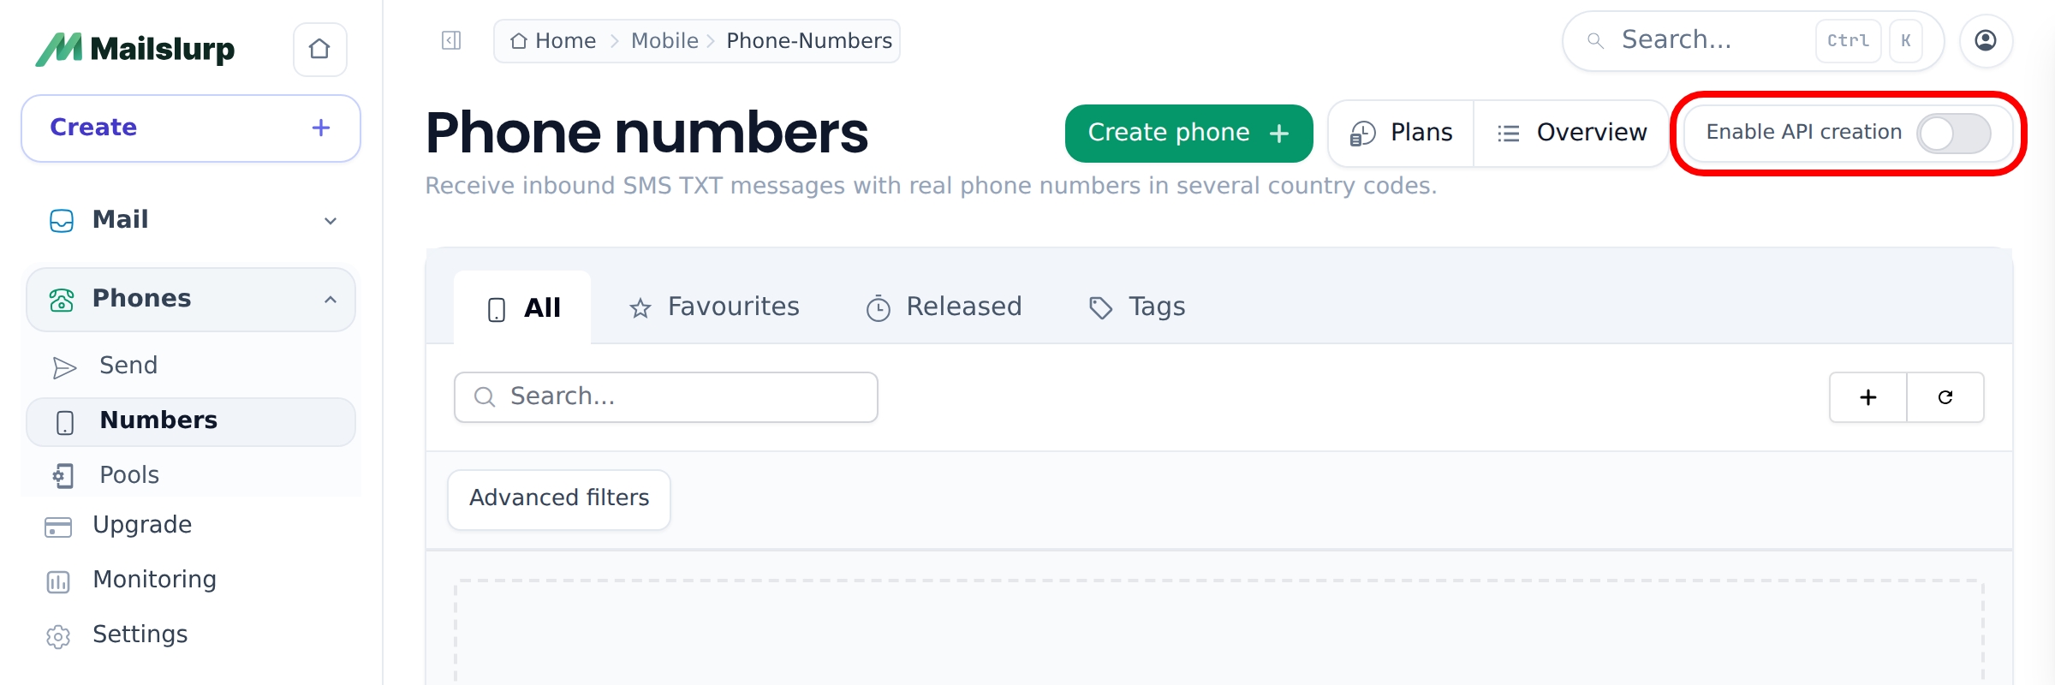The width and height of the screenshot is (2055, 685).
Task: Open Monitoring chart icon in sidebar
Action: [58, 581]
